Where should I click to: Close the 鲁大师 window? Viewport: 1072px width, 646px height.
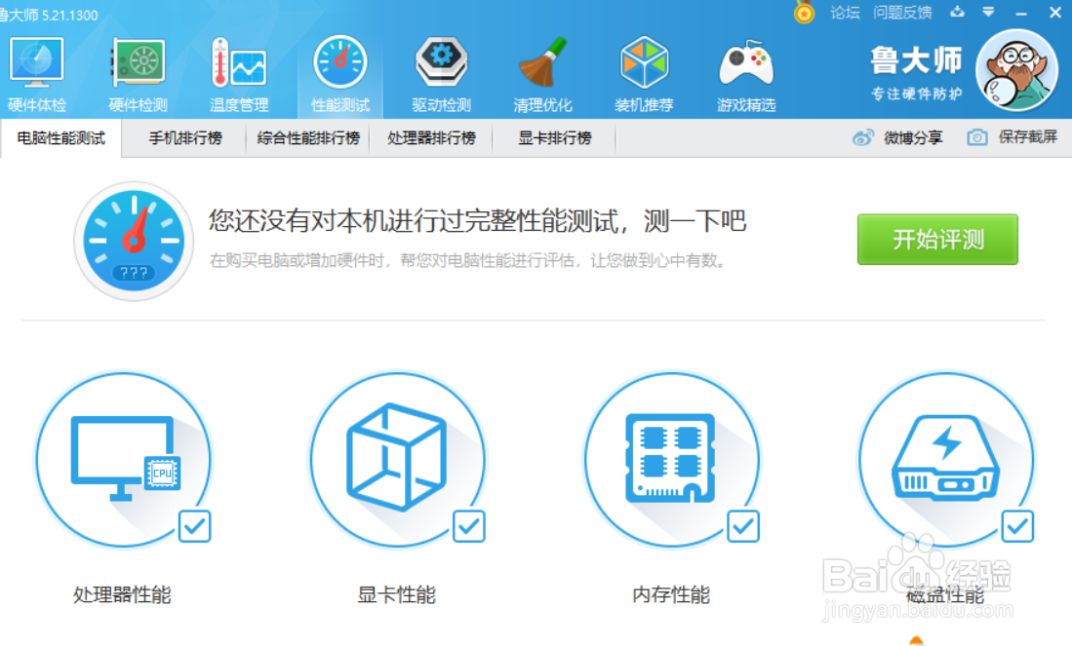[1054, 13]
